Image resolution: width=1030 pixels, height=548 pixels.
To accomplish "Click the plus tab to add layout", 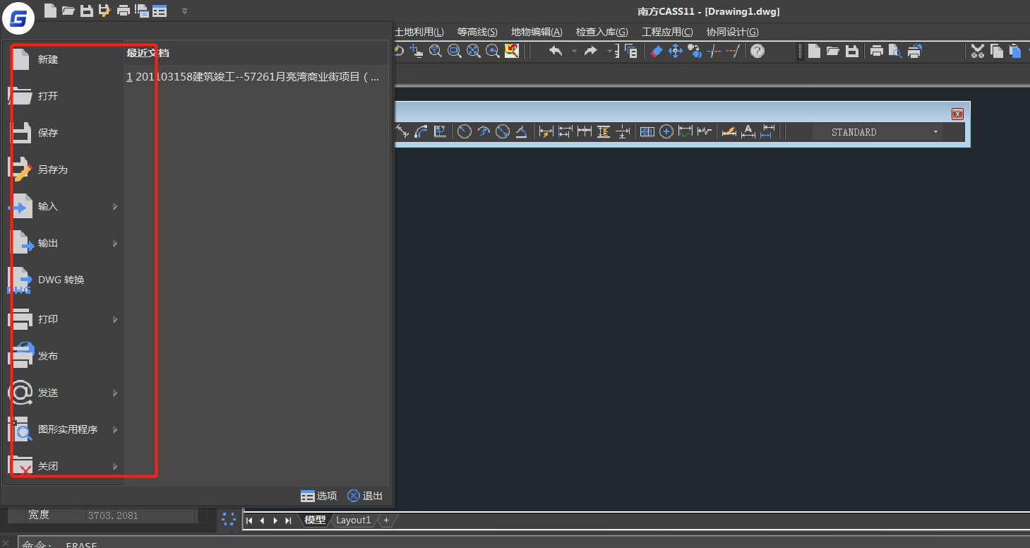I will tap(386, 520).
